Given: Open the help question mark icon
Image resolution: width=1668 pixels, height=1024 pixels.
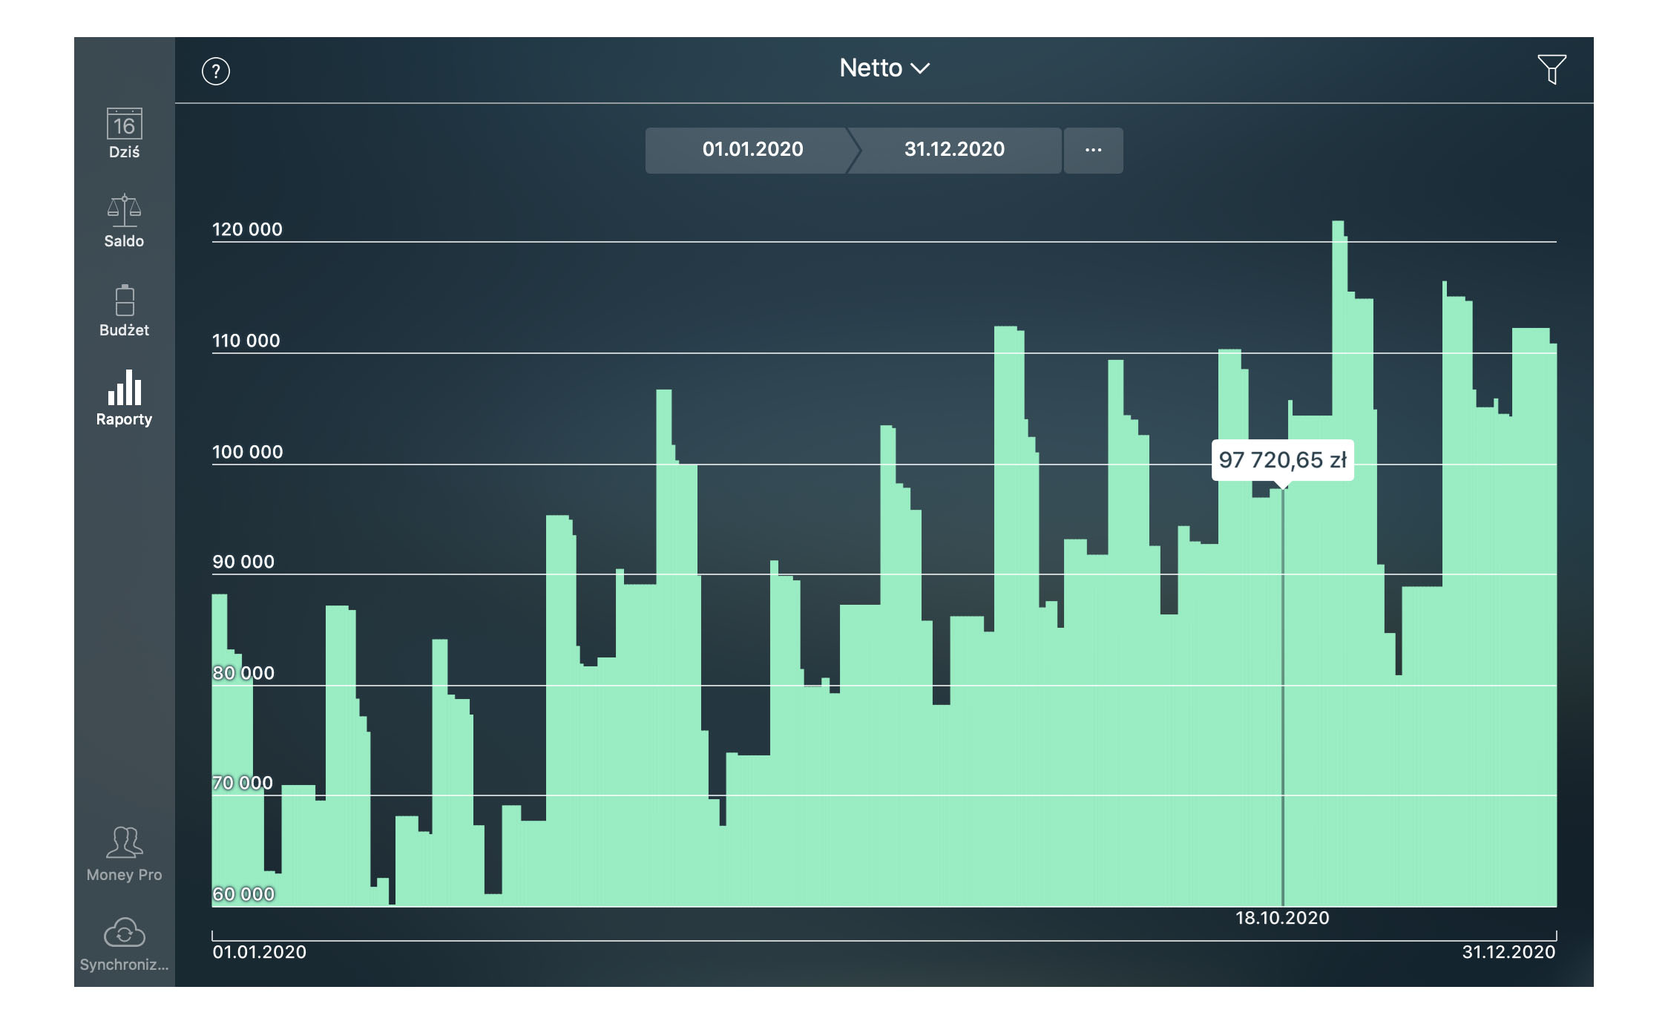Looking at the screenshot, I should pos(216,71).
